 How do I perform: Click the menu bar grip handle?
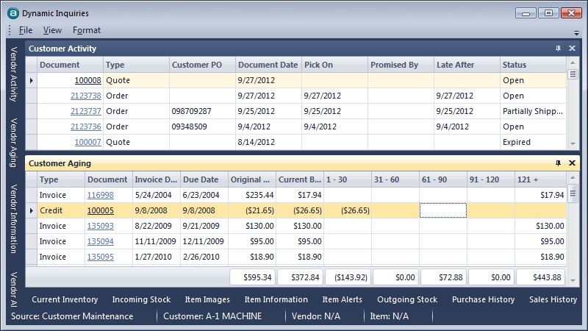tap(10, 30)
